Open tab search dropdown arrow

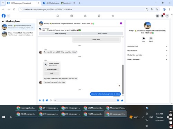point(3,3)
